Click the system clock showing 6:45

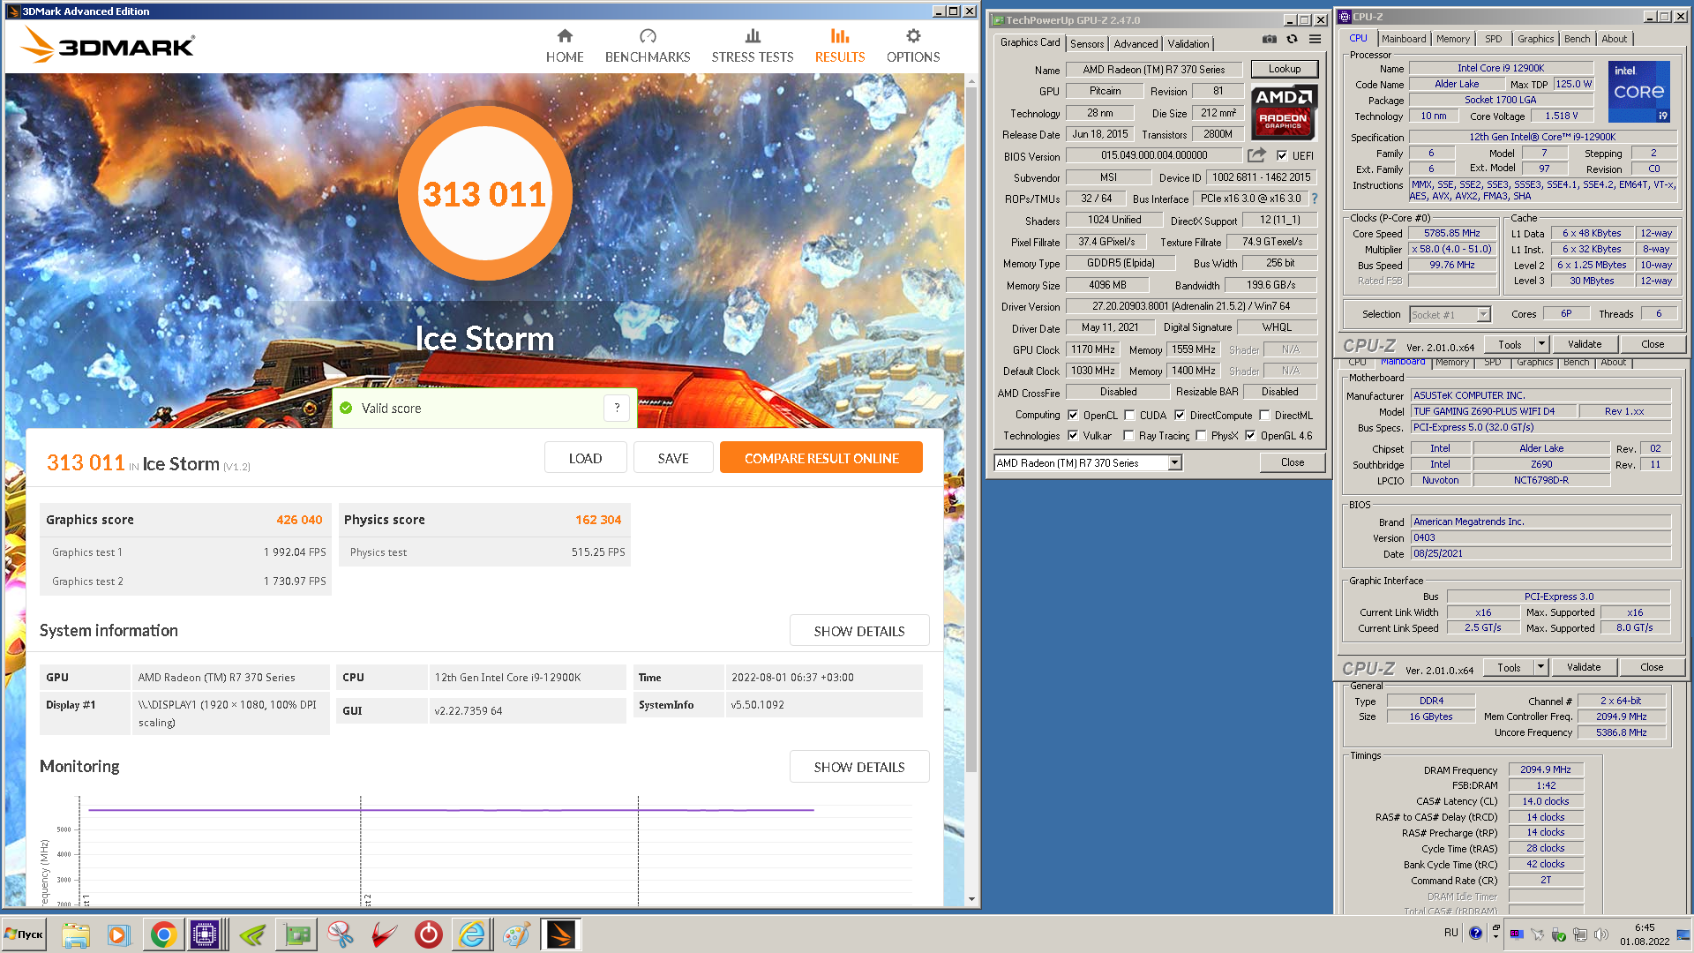tap(1645, 927)
